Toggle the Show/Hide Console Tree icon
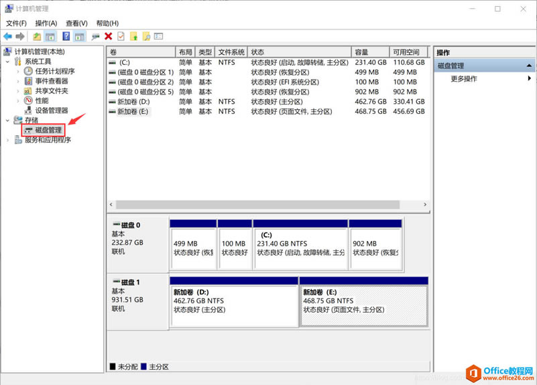The image size is (537, 385). point(50,36)
